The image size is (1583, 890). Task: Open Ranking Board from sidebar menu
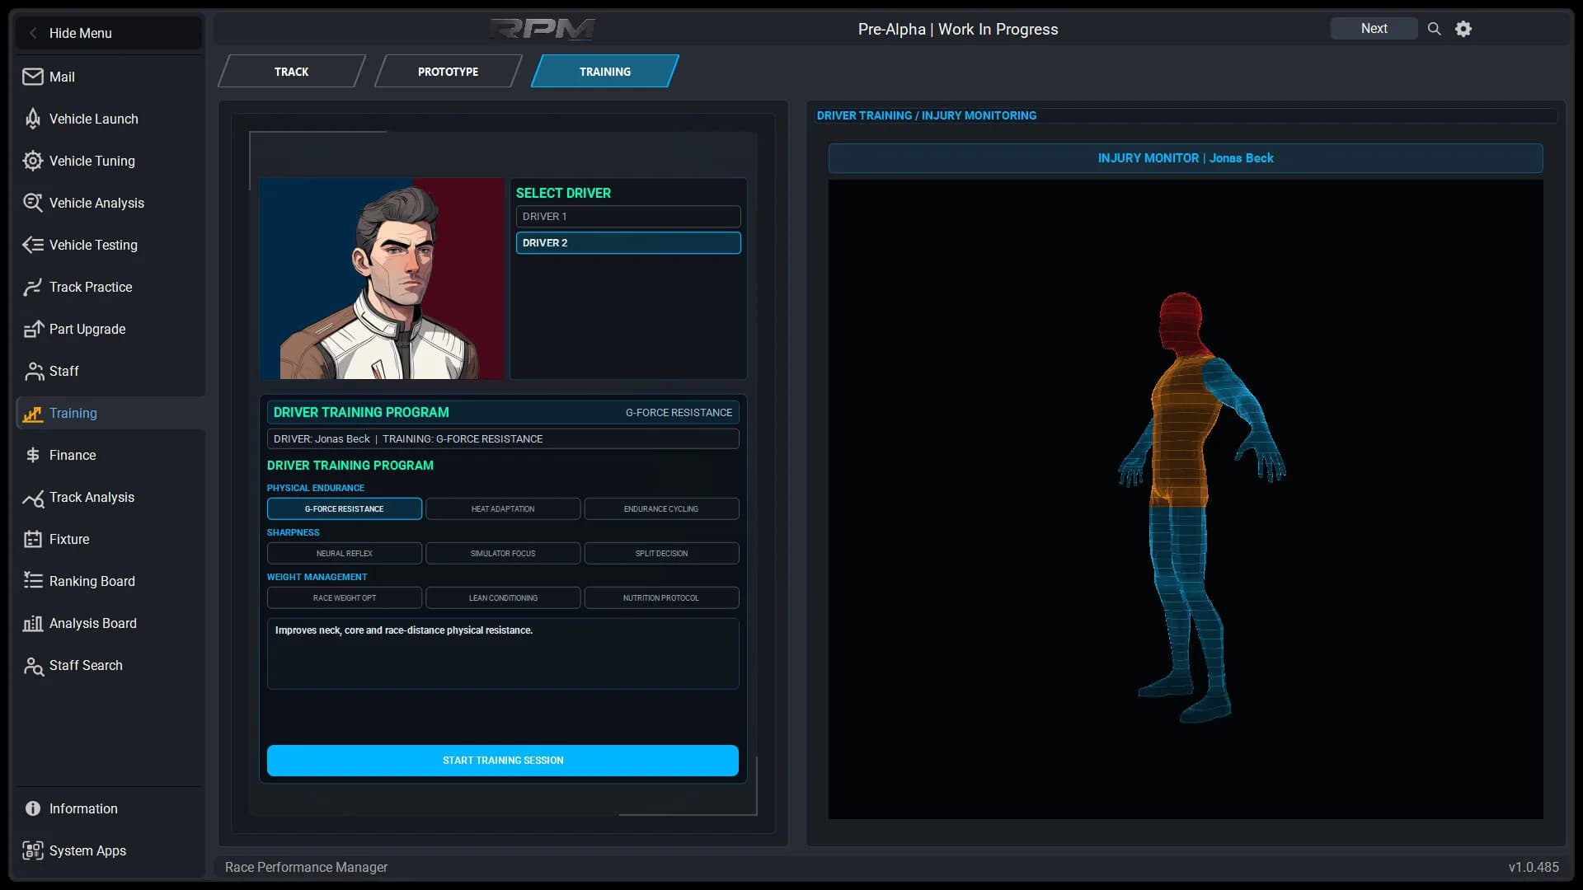[x=109, y=581]
